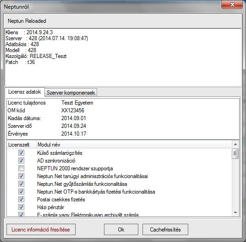Image resolution: width=246 pixels, height=242 pixels.
Task: Select the Postai csekkes fizetés text
Action: click(x=61, y=200)
